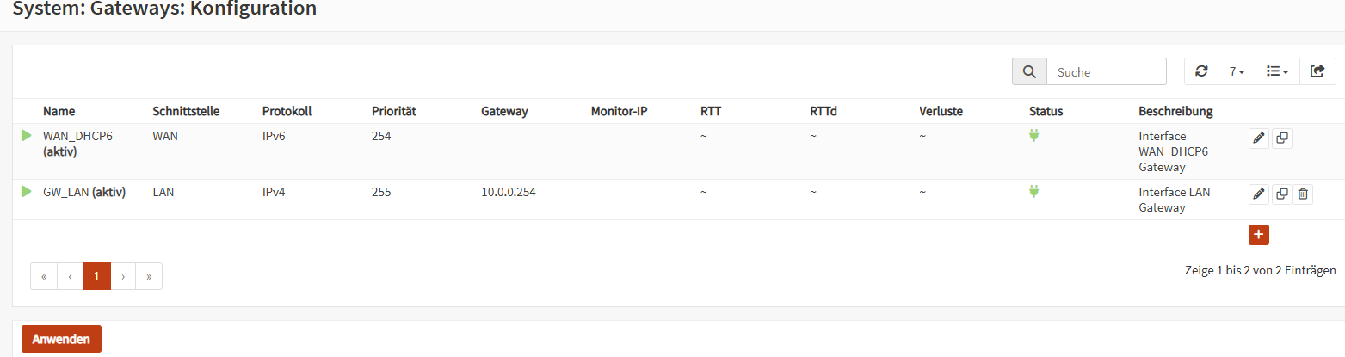Click the Anwenden button
The image size is (1345, 357).
pyautogui.click(x=61, y=339)
